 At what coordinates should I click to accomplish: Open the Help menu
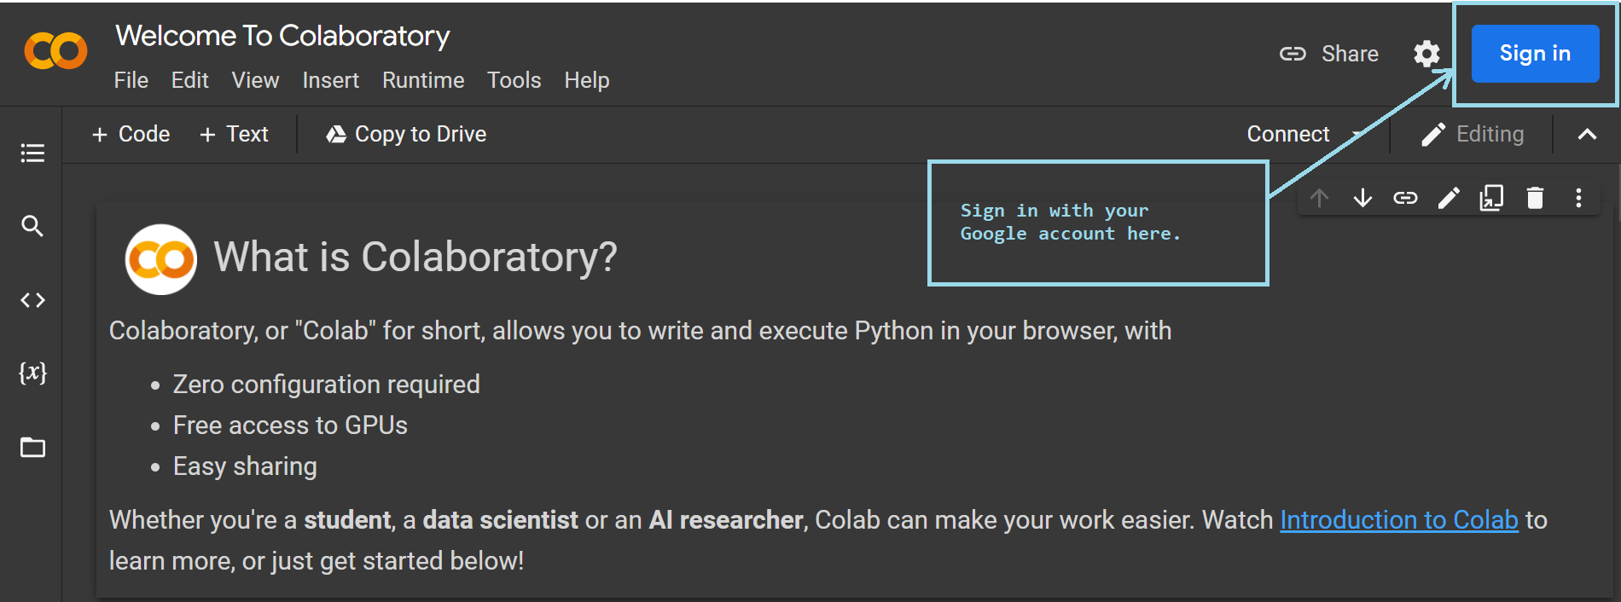(x=587, y=80)
